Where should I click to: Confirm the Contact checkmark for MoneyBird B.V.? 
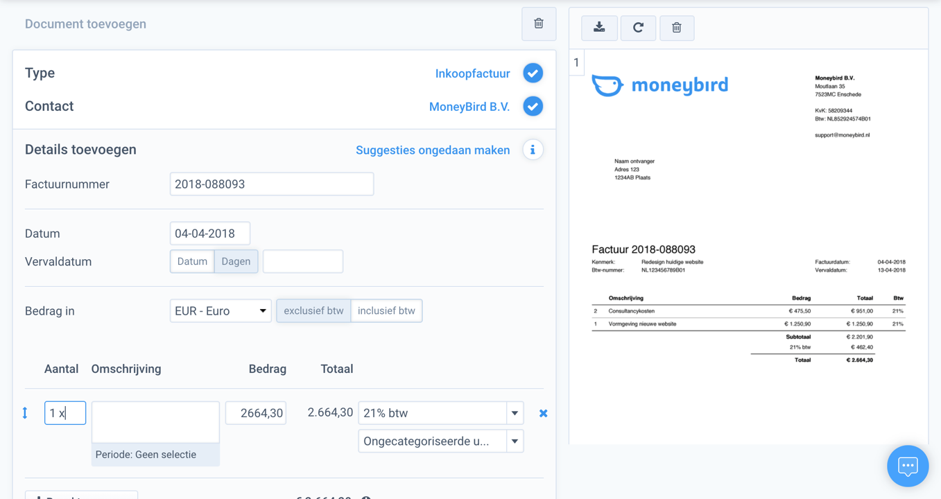pyautogui.click(x=533, y=106)
